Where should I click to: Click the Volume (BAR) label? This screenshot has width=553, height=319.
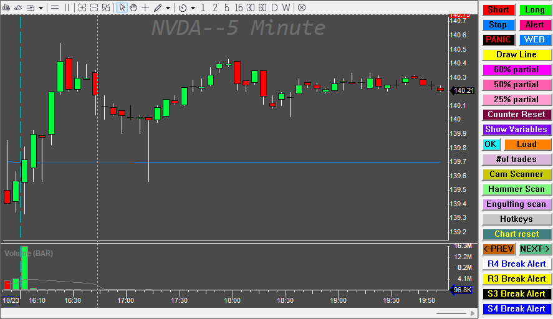coord(29,254)
